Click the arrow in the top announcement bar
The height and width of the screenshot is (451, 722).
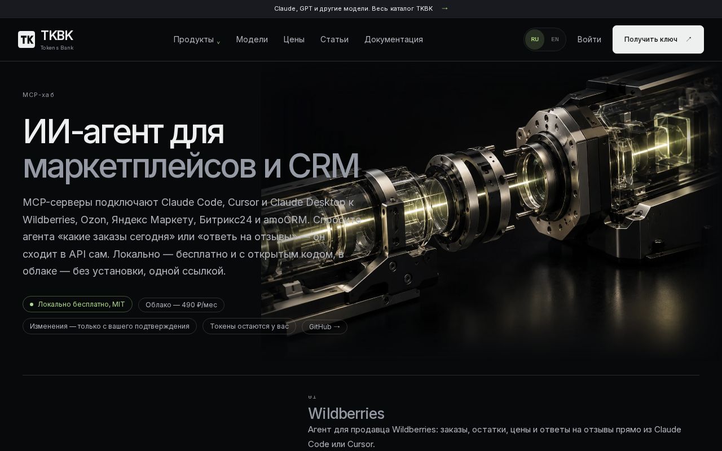444,8
